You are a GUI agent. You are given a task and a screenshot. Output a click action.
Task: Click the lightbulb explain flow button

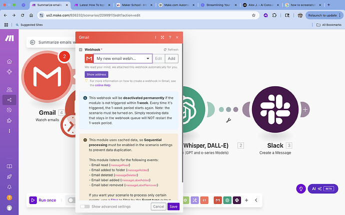pos(301,189)
